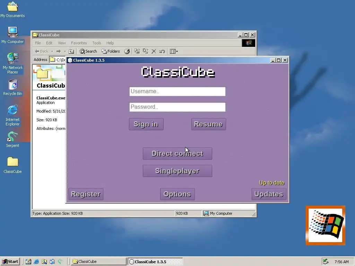Click the History icon in Explorer toolbar
Viewport: 355px width, 266px height.
pyautogui.click(x=127, y=51)
